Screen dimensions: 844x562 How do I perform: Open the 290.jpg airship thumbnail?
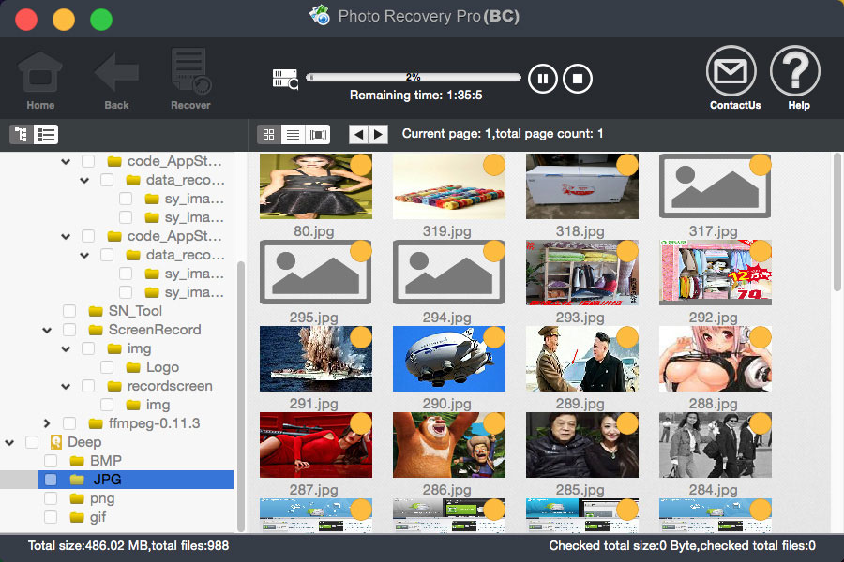click(449, 359)
